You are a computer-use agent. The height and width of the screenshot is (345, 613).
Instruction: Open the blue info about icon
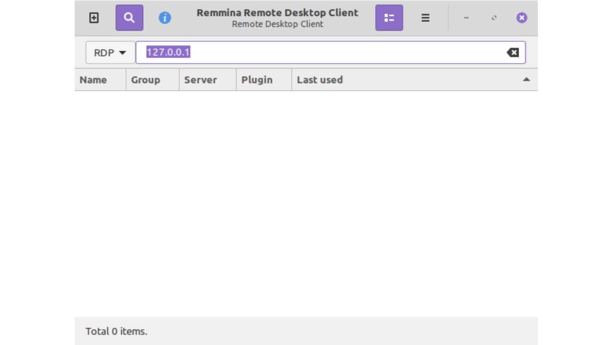point(165,18)
